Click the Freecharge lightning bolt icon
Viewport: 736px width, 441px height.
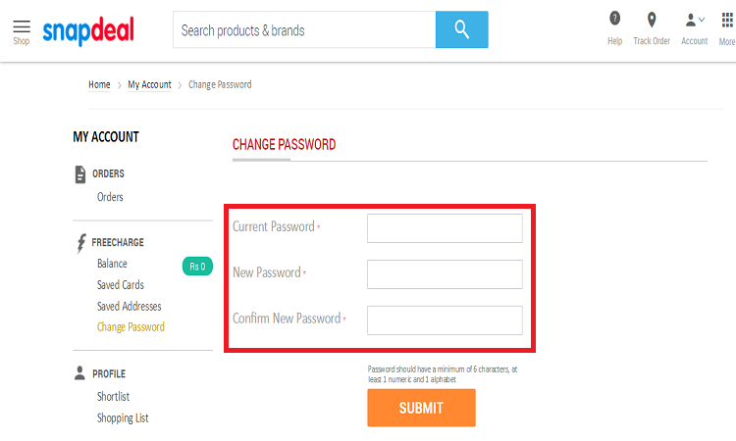81,243
